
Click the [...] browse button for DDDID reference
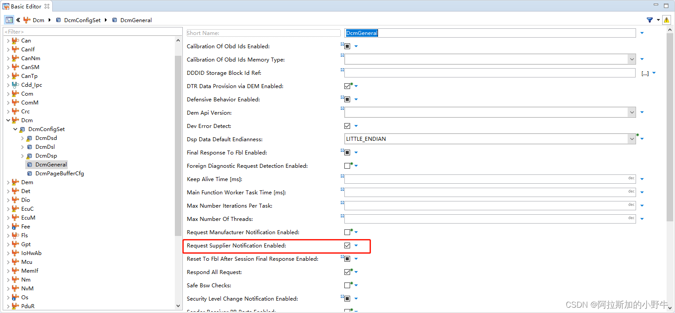[x=645, y=73]
